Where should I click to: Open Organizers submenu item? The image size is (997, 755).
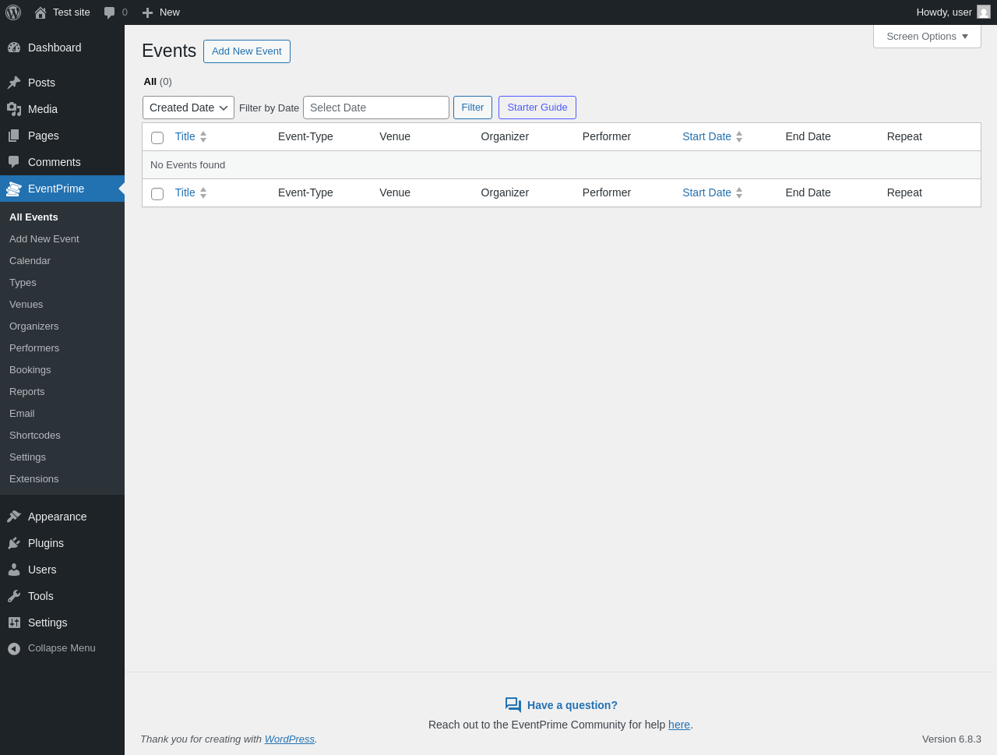click(33, 326)
